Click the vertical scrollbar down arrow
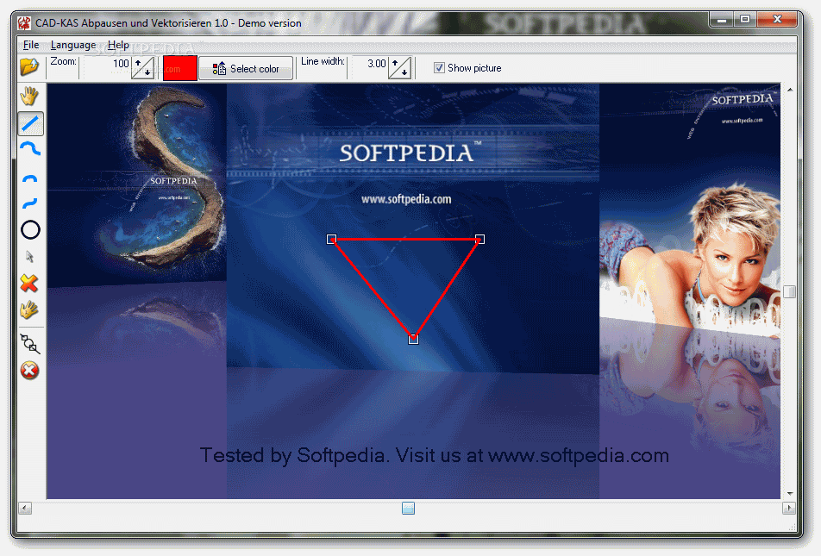Screen dimensions: 821x556 click(x=790, y=493)
